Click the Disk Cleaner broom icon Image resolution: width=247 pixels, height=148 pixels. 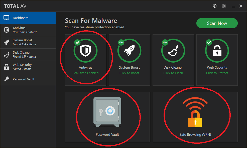(x=173, y=51)
